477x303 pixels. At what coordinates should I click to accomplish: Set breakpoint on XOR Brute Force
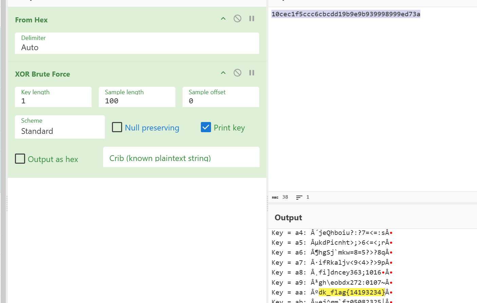tap(252, 73)
